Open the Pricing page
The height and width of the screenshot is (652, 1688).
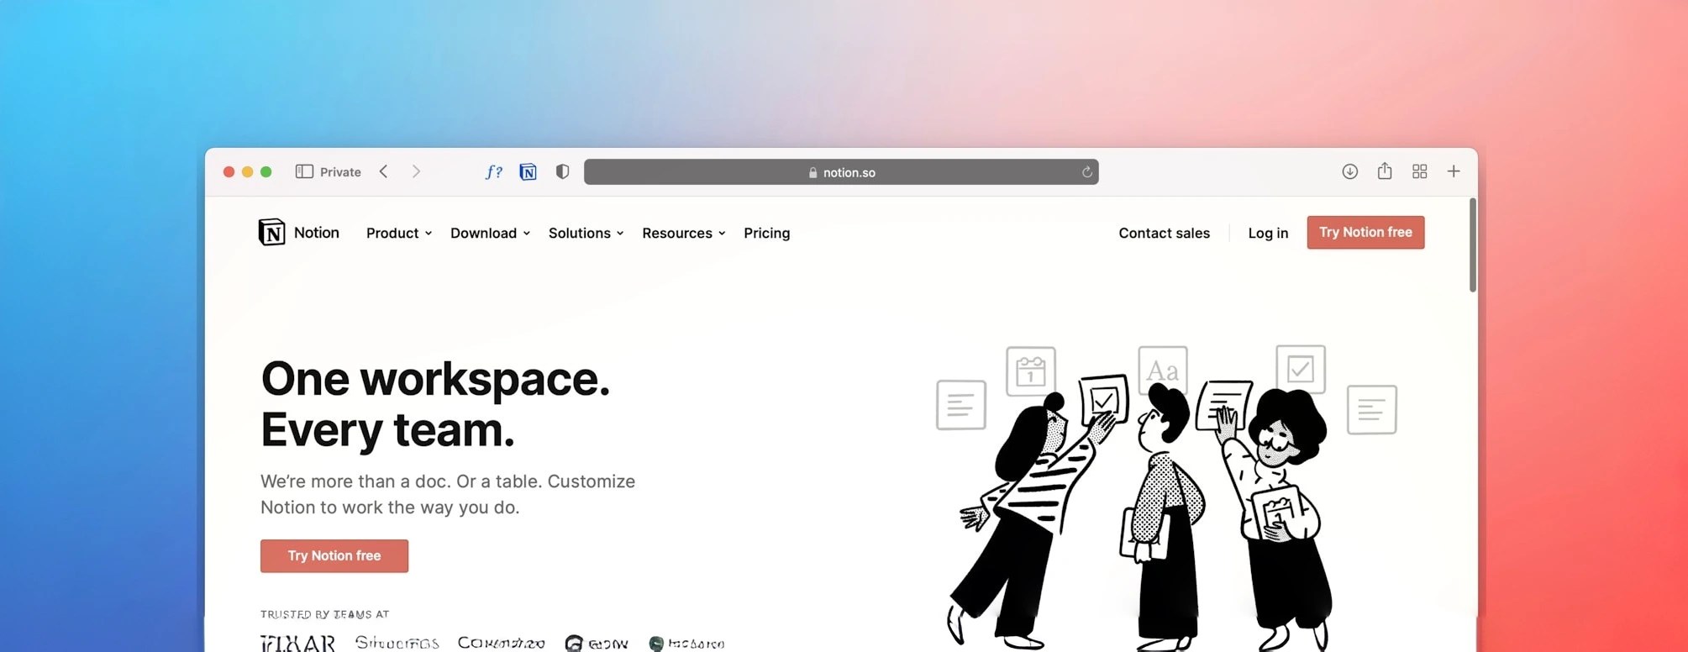(766, 233)
